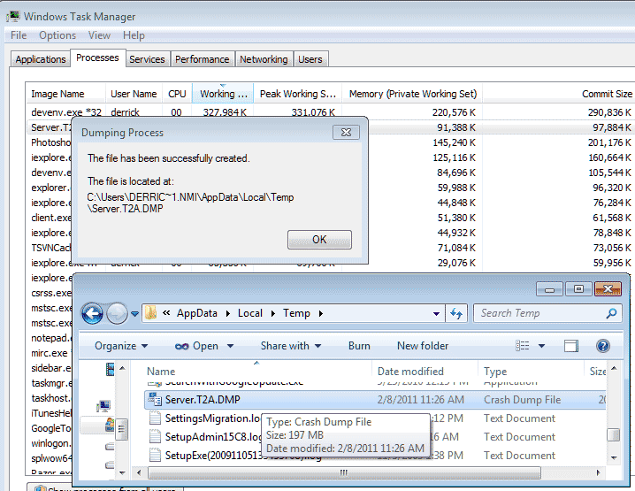Click the Server.T2A.DMP file icon
635x491 pixels.
pos(155,400)
